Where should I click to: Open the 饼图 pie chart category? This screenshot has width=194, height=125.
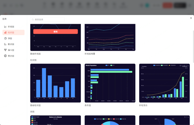13,38
